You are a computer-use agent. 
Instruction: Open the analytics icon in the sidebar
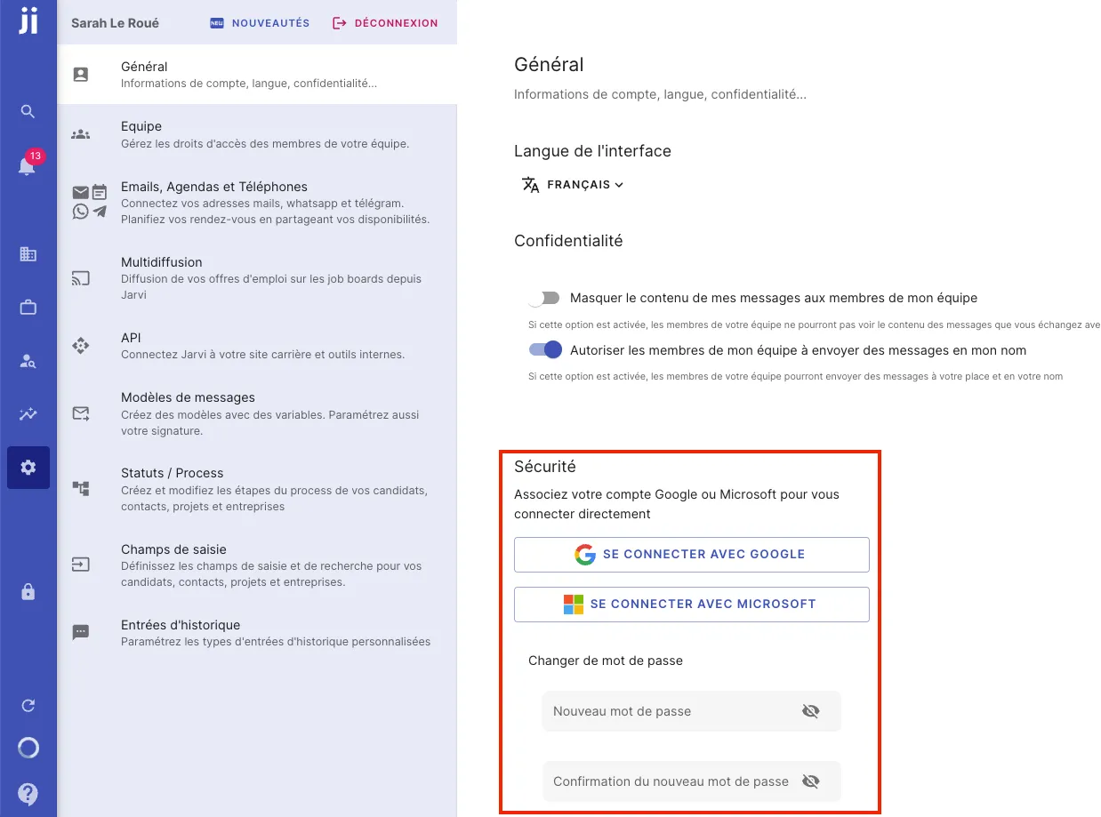(28, 413)
